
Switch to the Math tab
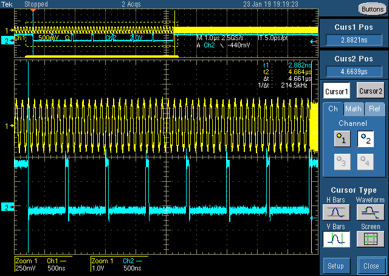click(353, 109)
